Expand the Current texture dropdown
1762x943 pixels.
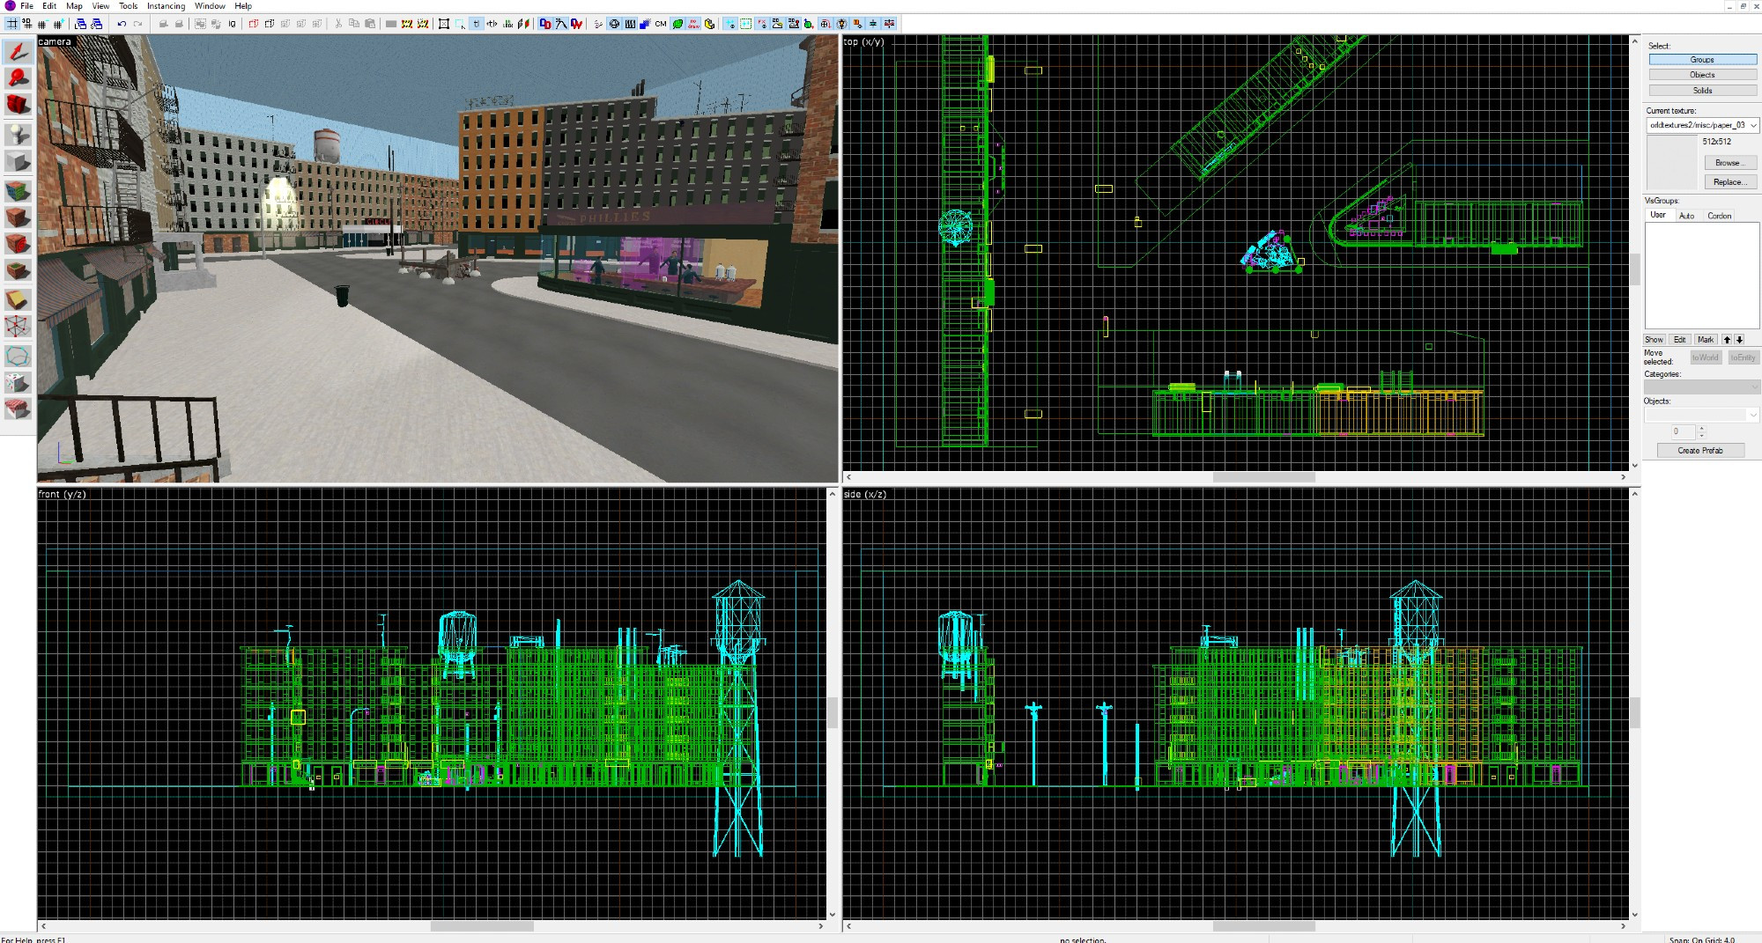tap(1753, 125)
